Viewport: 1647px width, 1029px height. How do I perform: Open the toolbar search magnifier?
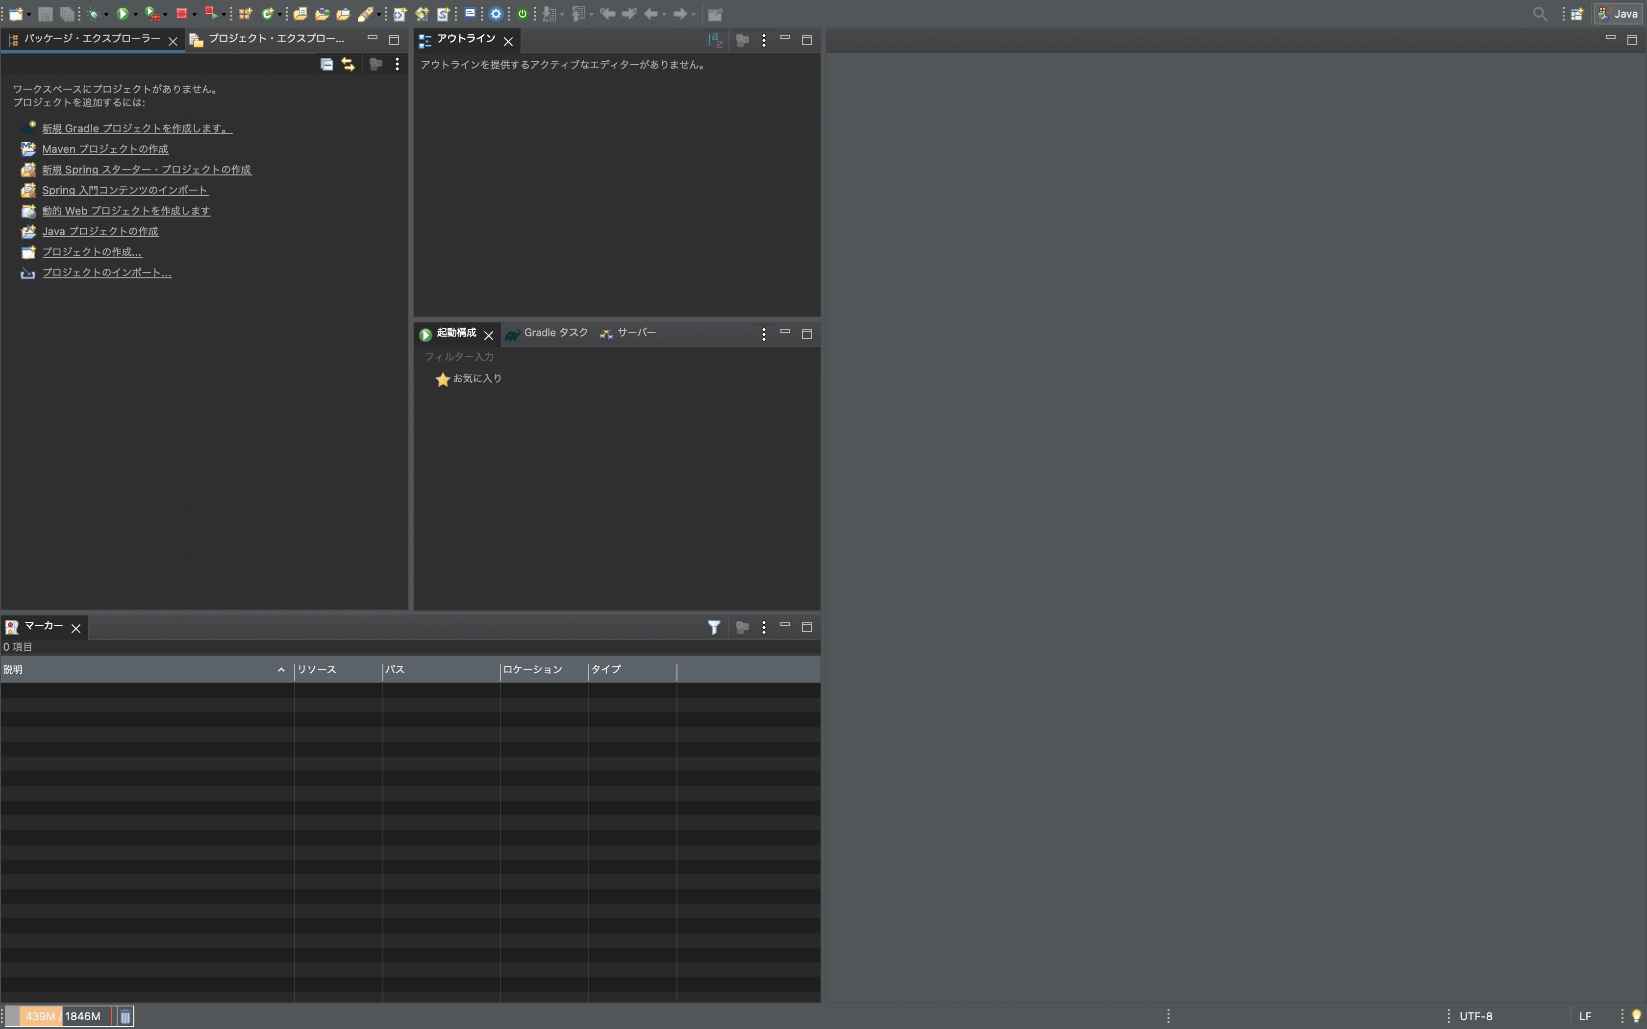(x=1540, y=14)
